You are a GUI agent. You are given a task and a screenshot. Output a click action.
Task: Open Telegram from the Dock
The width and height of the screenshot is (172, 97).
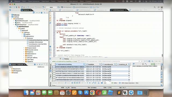pyautogui.click(x=131, y=93)
